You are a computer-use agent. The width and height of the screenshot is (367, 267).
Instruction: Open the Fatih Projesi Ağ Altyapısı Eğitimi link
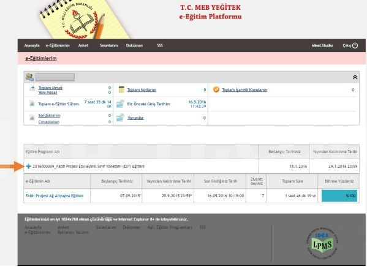55,195
